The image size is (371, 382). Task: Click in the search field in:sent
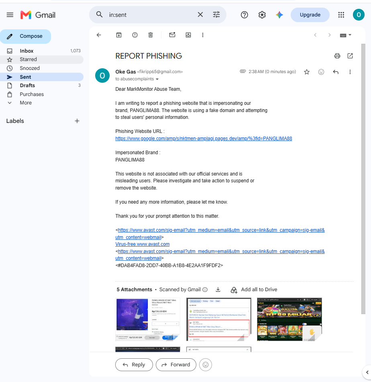point(151,15)
